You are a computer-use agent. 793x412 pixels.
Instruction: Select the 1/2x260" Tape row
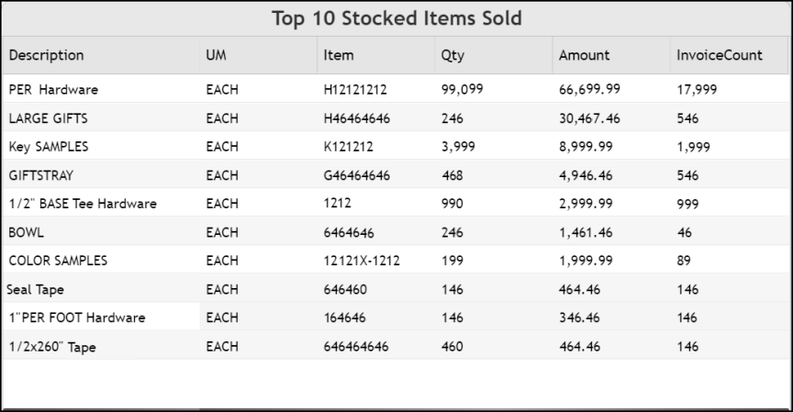pyautogui.click(x=396, y=346)
